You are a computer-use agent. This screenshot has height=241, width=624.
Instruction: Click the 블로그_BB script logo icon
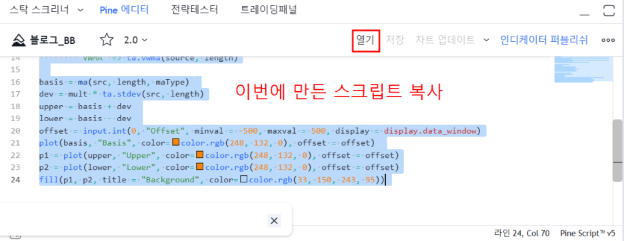(x=18, y=40)
